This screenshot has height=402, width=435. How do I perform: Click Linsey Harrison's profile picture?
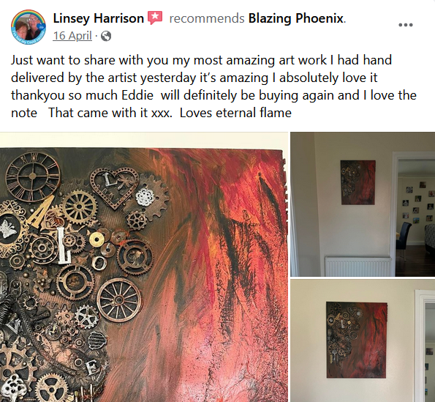point(29,27)
